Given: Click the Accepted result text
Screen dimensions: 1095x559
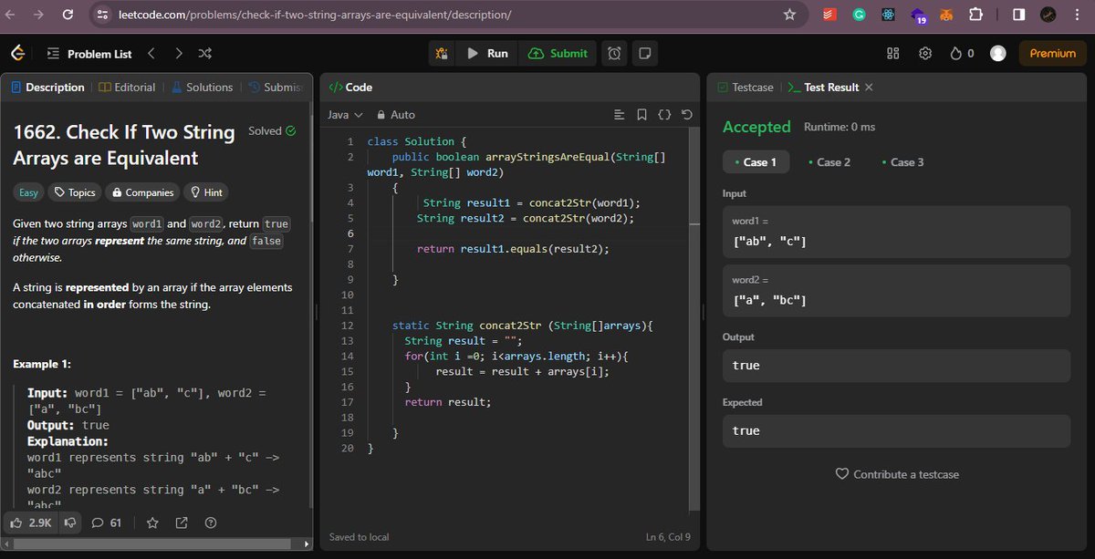Looking at the screenshot, I should tap(756, 127).
